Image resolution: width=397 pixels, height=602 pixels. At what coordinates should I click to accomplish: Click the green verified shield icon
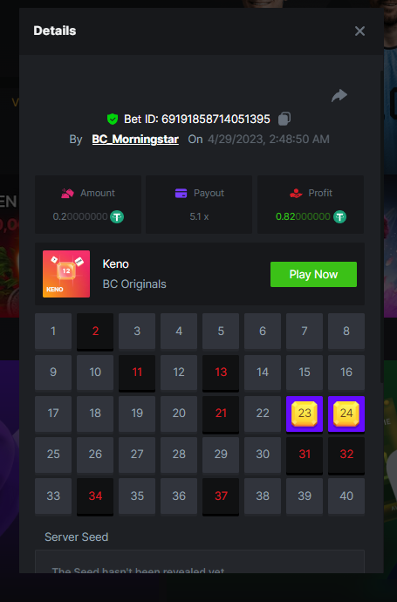coord(112,119)
